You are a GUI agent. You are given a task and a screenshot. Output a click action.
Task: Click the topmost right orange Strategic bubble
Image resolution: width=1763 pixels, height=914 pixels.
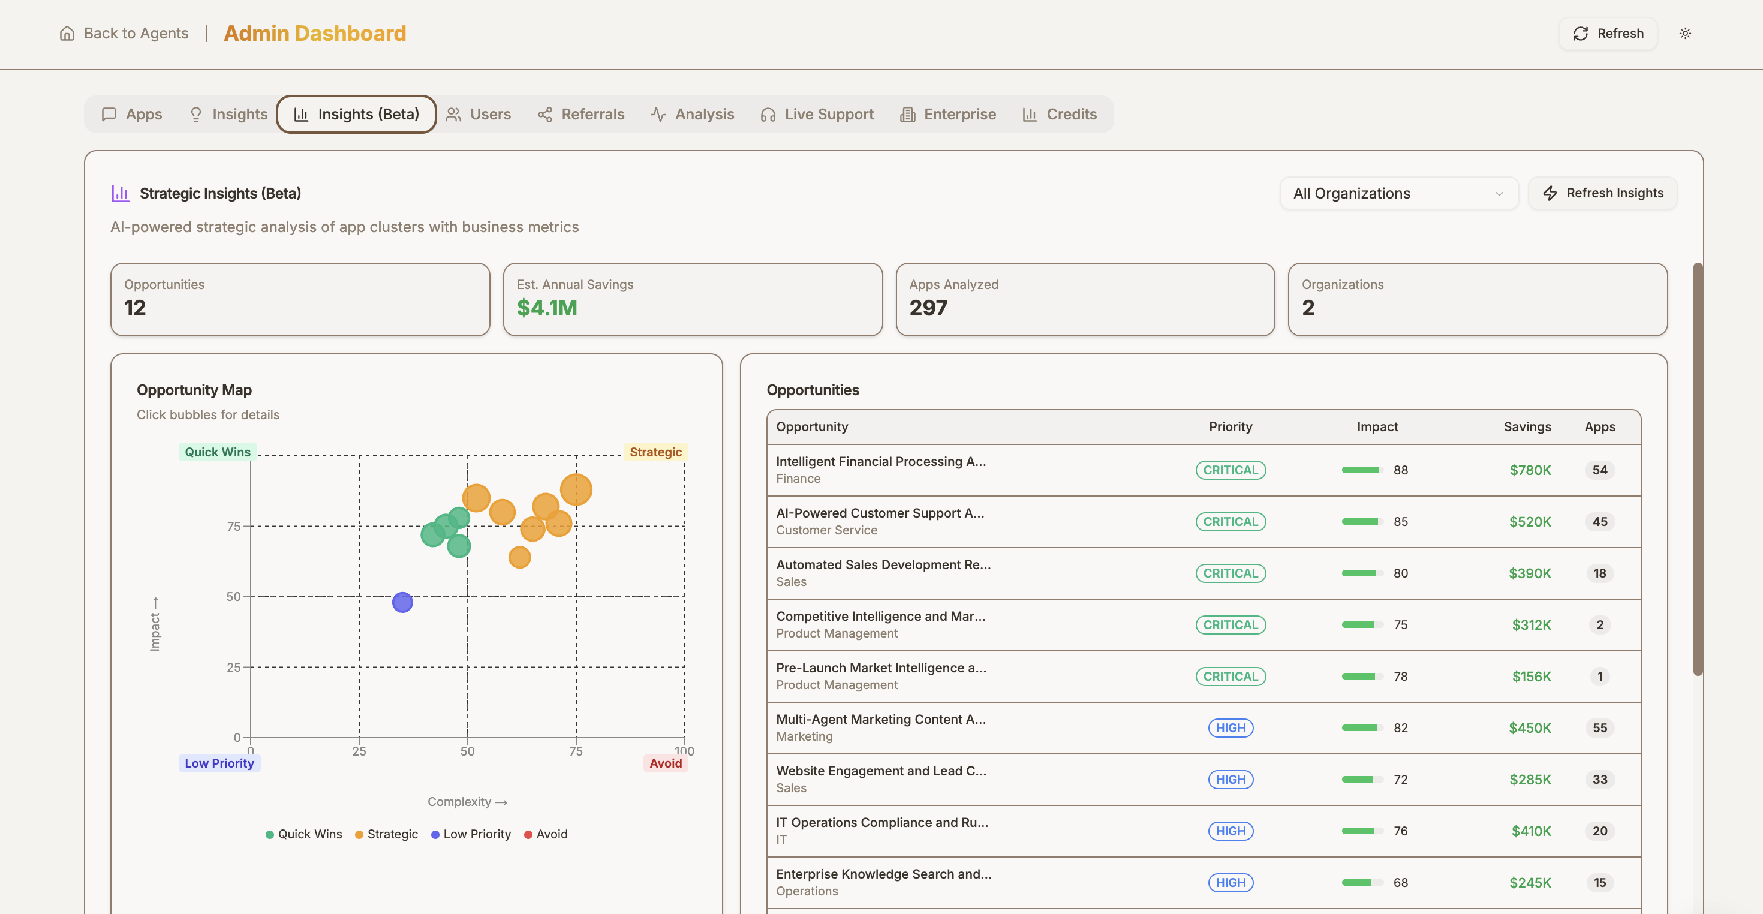click(576, 489)
